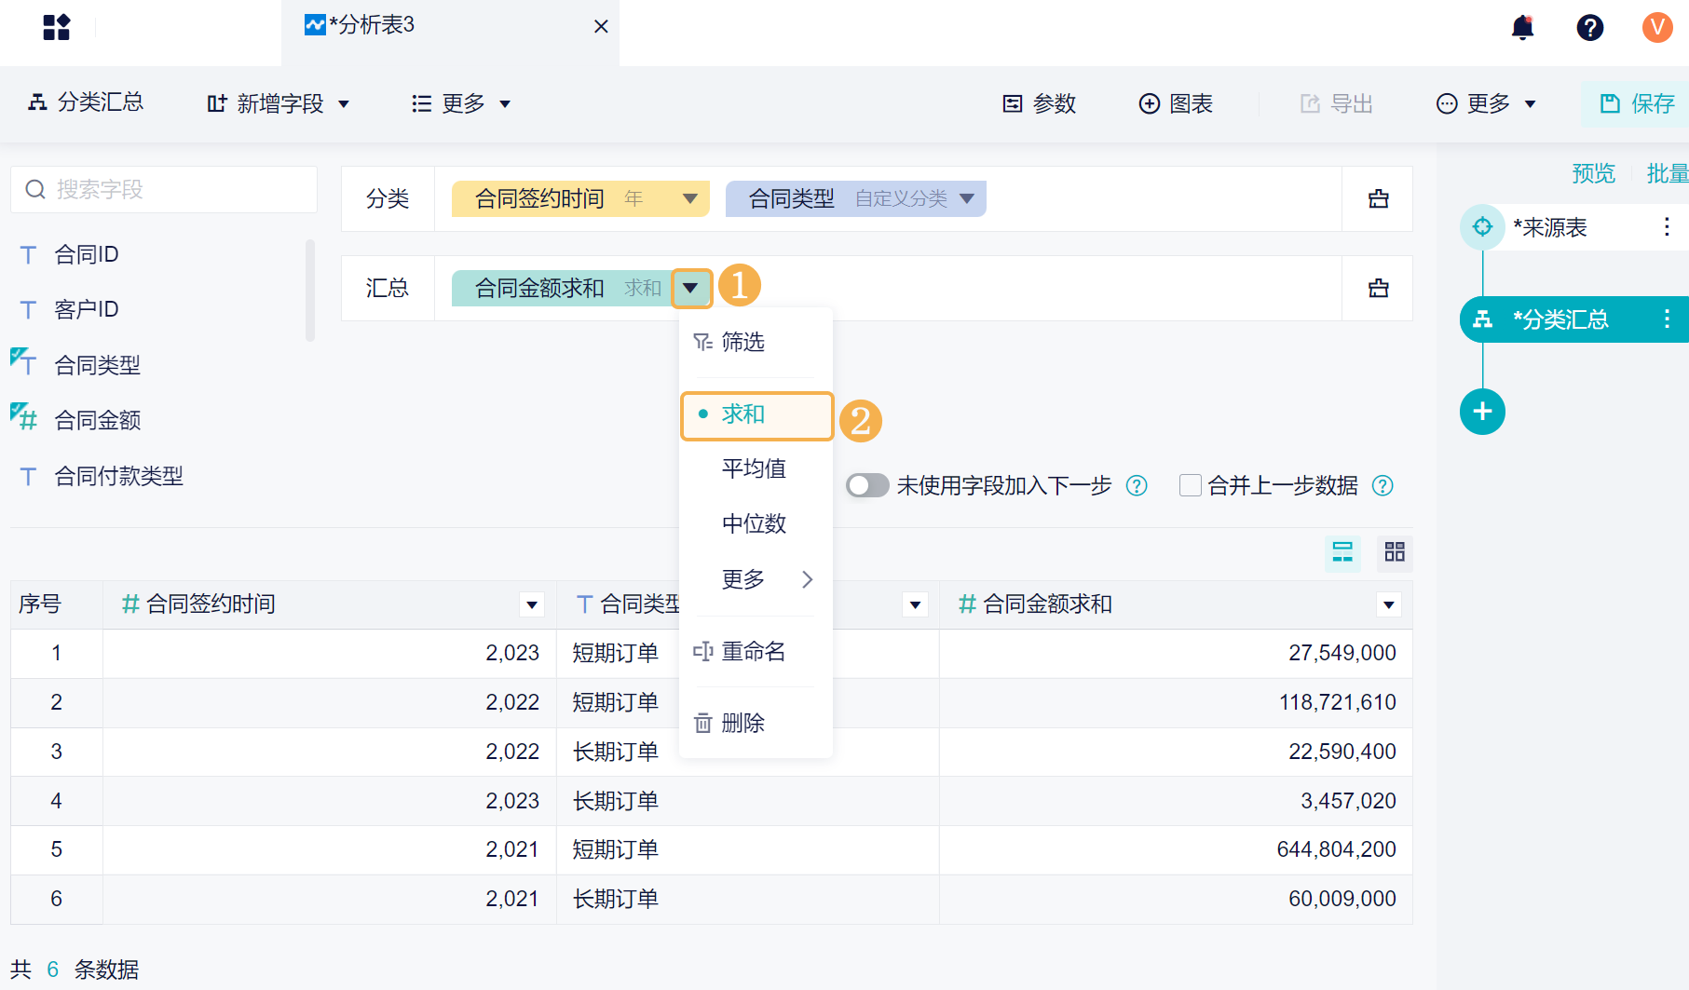Select the 求和 aggregation option
This screenshot has height=990, width=1689.
pyautogui.click(x=743, y=414)
